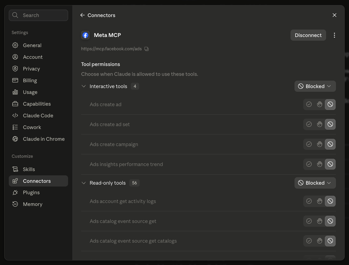Click the Connectors grid icon

[x=15, y=181]
